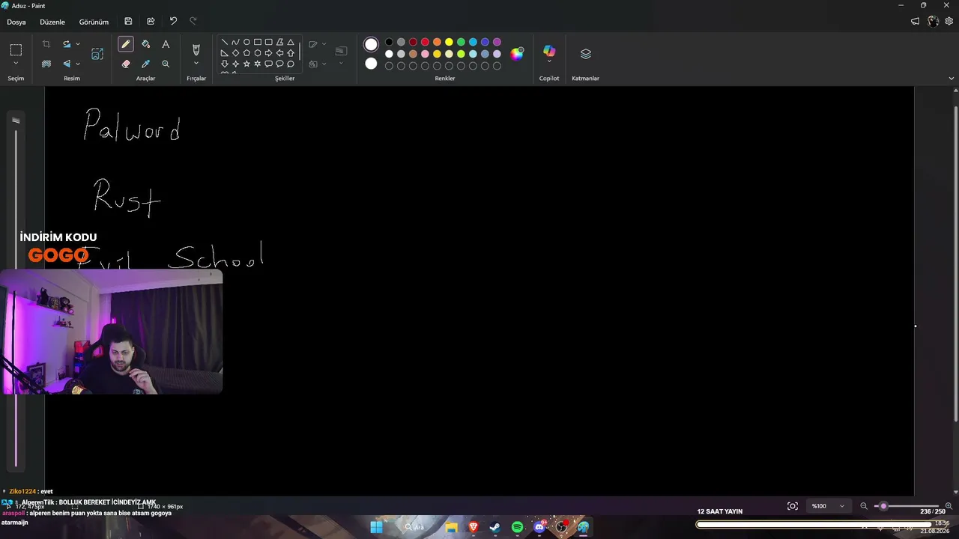Pick the Oval shape

(x=246, y=42)
